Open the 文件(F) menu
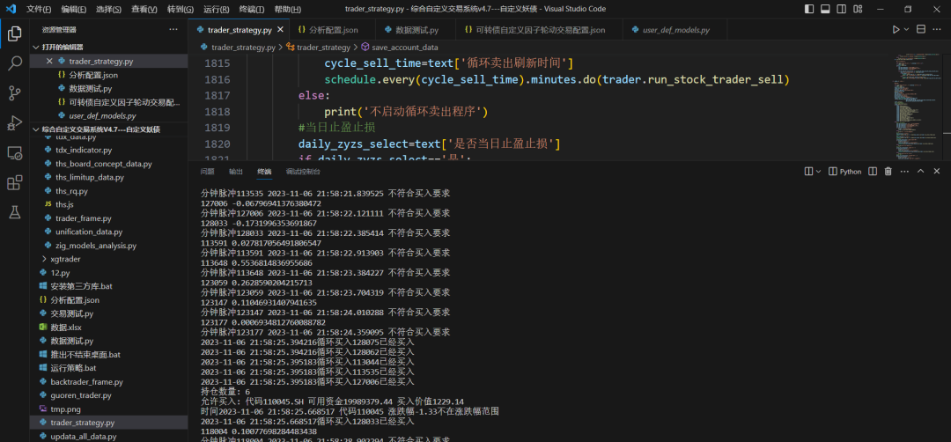 [x=39, y=9]
